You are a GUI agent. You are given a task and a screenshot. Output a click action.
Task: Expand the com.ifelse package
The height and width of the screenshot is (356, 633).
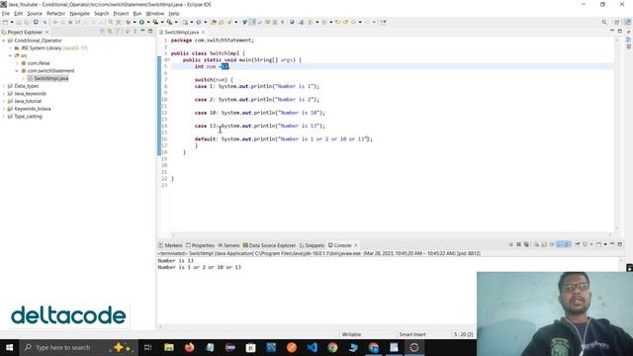coord(17,63)
